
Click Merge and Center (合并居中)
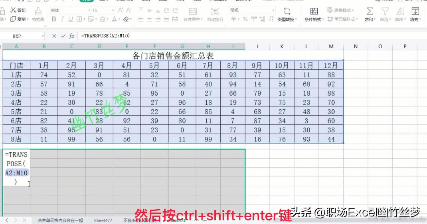coord(193,14)
